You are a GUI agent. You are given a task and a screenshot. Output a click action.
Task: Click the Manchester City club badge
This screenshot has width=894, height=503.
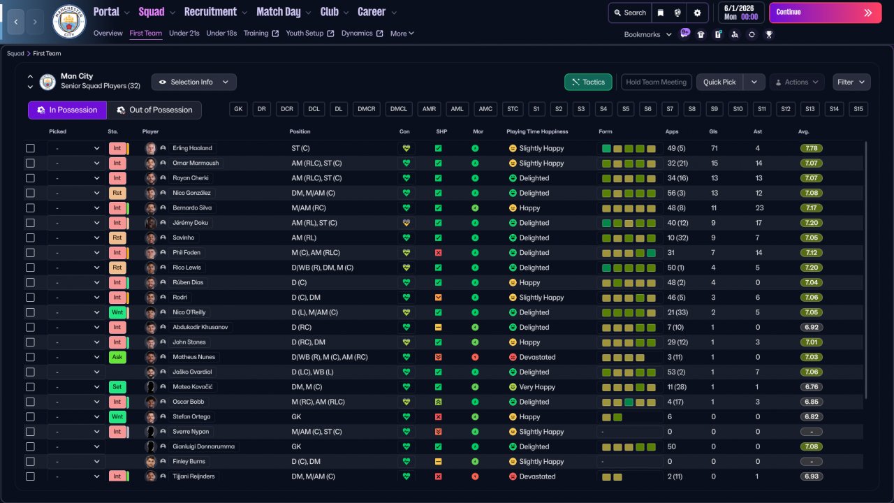click(x=69, y=22)
